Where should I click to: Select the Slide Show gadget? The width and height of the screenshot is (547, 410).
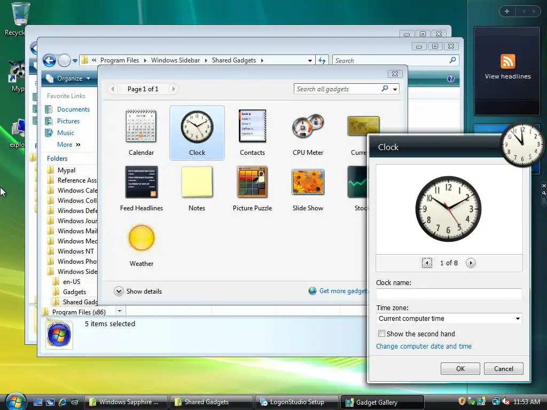click(x=308, y=182)
